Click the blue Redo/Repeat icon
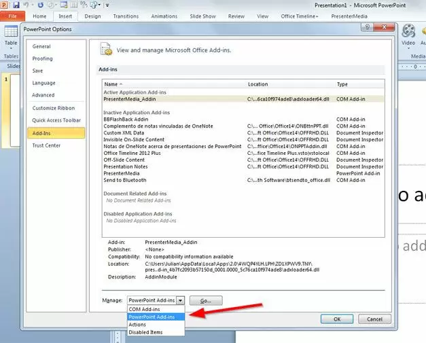 [x=41, y=5]
